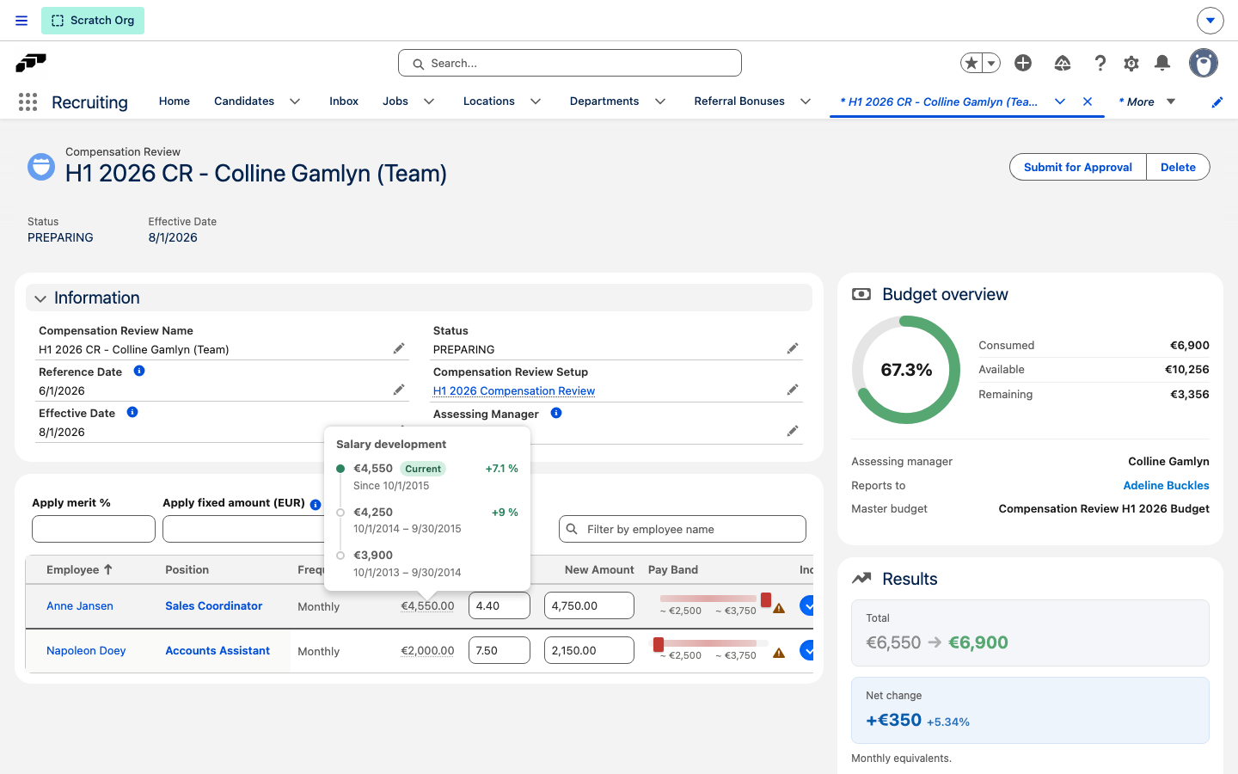Expand the Departments nav dropdown
Image resolution: width=1238 pixels, height=774 pixels.
[x=660, y=101]
